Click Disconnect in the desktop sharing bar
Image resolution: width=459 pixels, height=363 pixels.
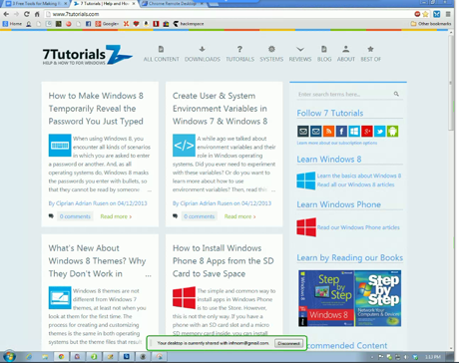[x=288, y=343]
